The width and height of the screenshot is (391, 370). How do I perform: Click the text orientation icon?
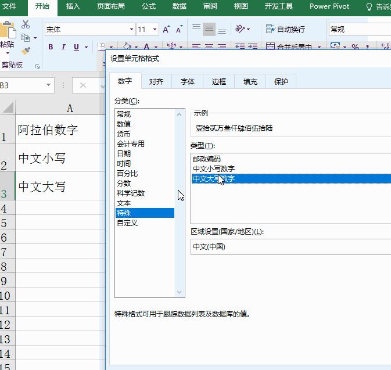(x=240, y=29)
